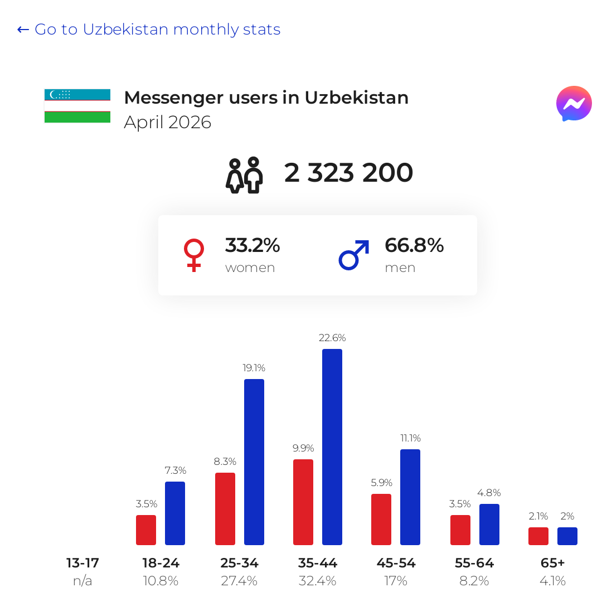Click the blue 19.1% bar for 25-34
The height and width of the screenshot is (602, 602).
click(x=254, y=462)
